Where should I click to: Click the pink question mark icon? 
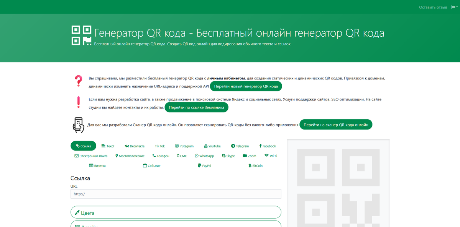(78, 81)
